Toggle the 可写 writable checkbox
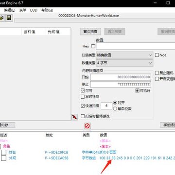The height and width of the screenshot is (175, 175). [x=83, y=90]
